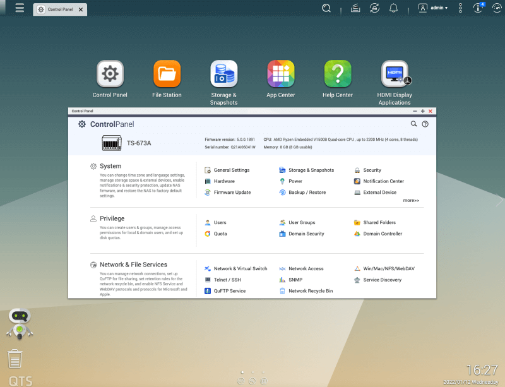Image resolution: width=505 pixels, height=387 pixels.
Task: Open SNMP settings
Action: point(291,280)
